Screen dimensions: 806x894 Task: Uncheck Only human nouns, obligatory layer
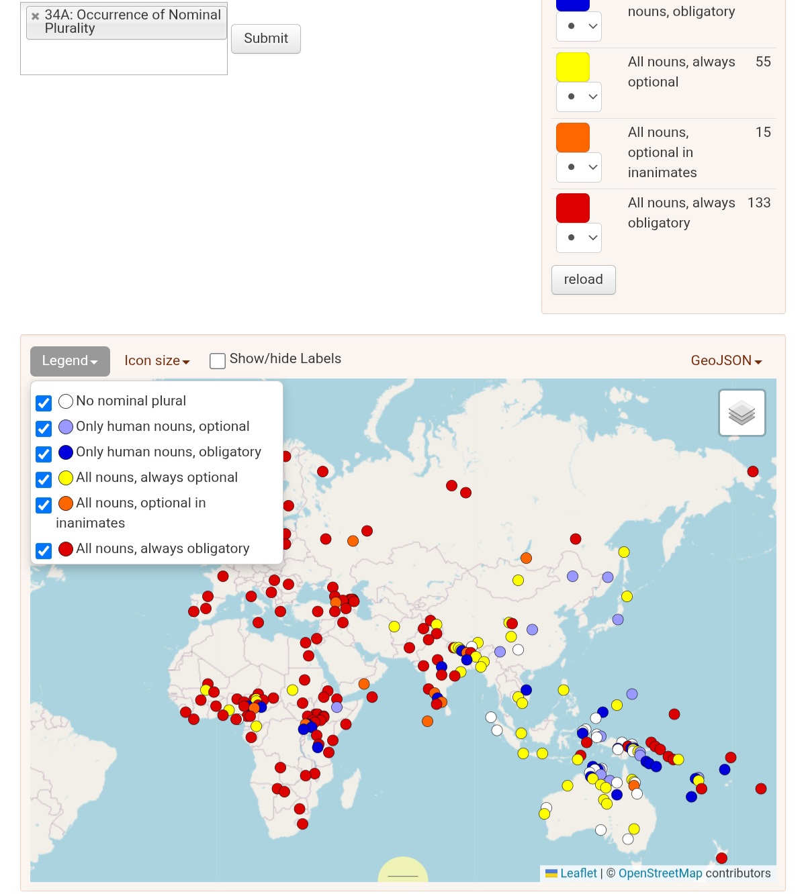click(44, 454)
